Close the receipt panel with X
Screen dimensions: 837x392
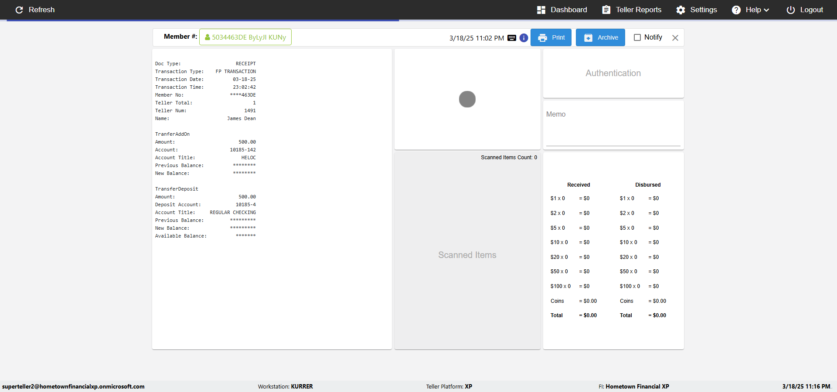(x=675, y=38)
